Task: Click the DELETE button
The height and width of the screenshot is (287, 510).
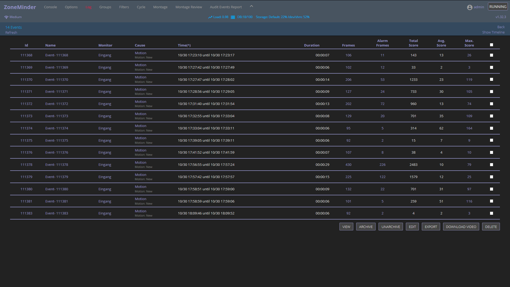Action: (491, 227)
